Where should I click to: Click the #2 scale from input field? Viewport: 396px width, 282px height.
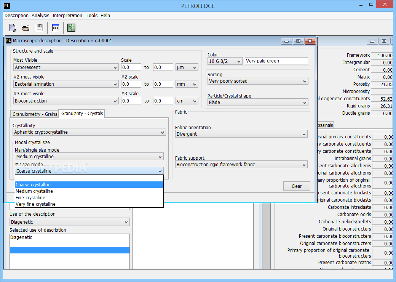[131, 84]
